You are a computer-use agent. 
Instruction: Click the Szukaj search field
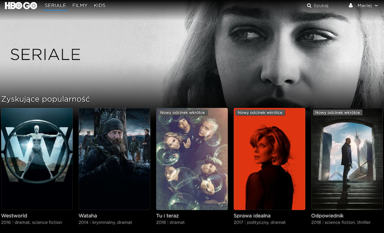(321, 5)
